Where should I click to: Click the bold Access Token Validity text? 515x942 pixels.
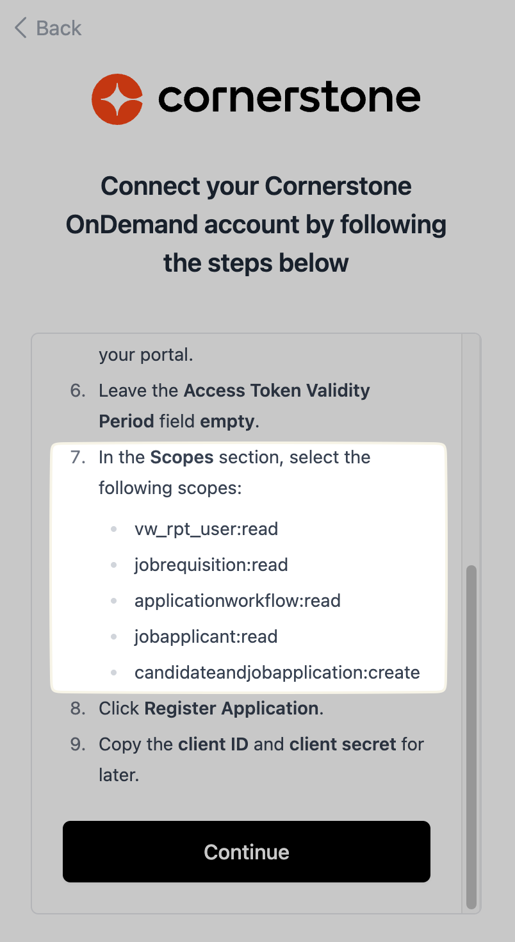(277, 391)
